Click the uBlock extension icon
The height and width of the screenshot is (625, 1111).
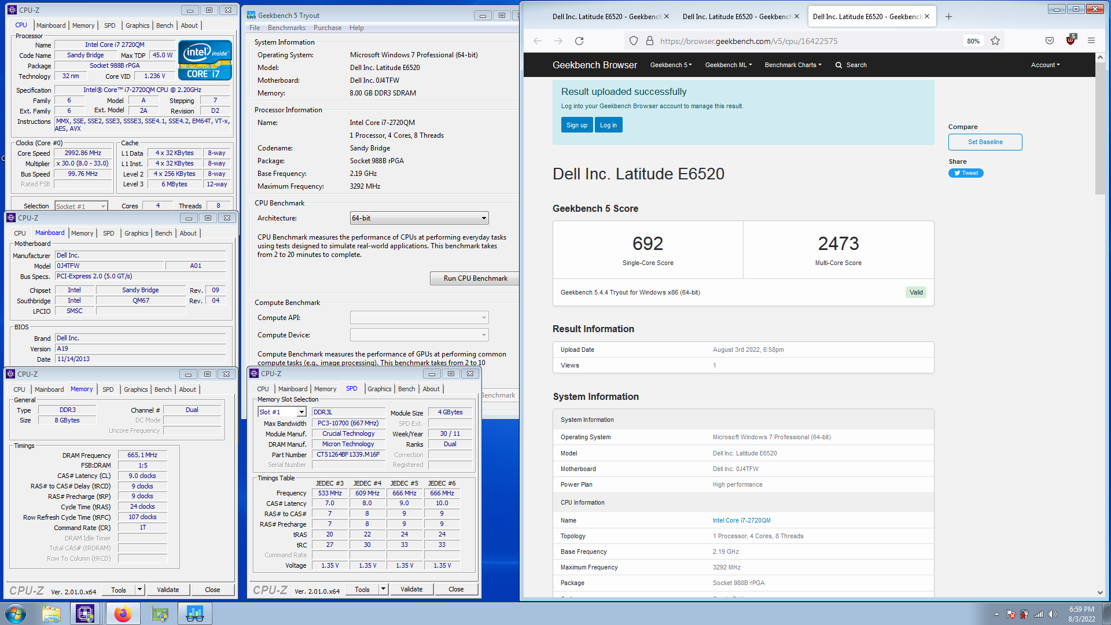tap(1070, 41)
